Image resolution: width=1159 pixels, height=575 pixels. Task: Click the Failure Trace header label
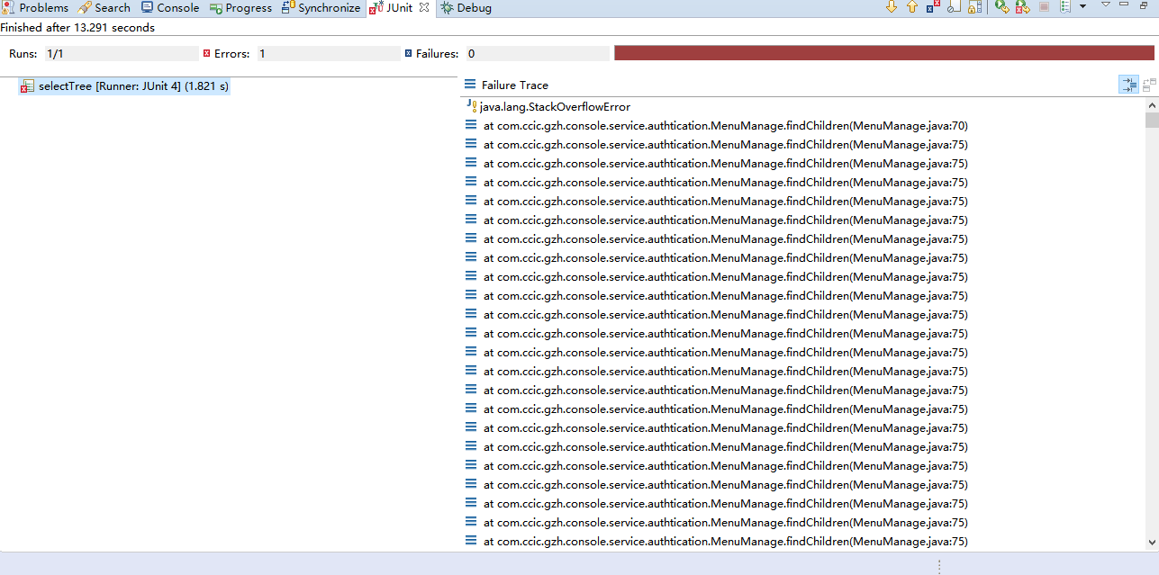point(515,85)
